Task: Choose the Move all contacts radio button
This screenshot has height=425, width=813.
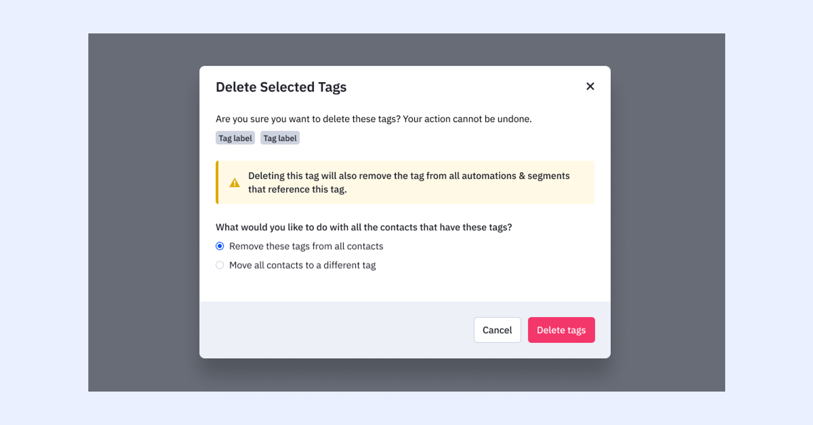Action: (220, 265)
